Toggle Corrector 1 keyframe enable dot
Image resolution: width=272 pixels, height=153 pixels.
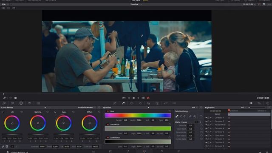coord(206,118)
